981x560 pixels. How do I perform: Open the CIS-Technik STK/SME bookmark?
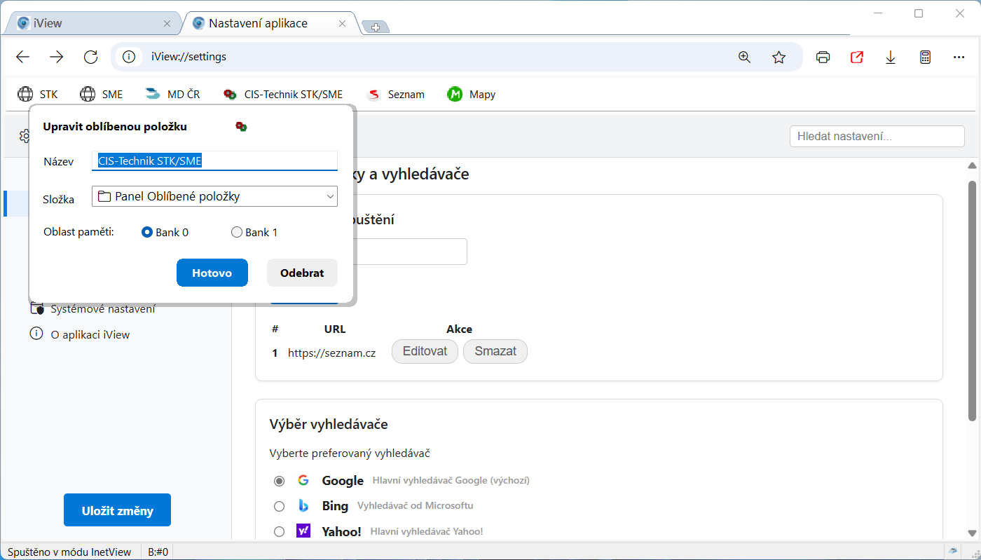tap(283, 94)
